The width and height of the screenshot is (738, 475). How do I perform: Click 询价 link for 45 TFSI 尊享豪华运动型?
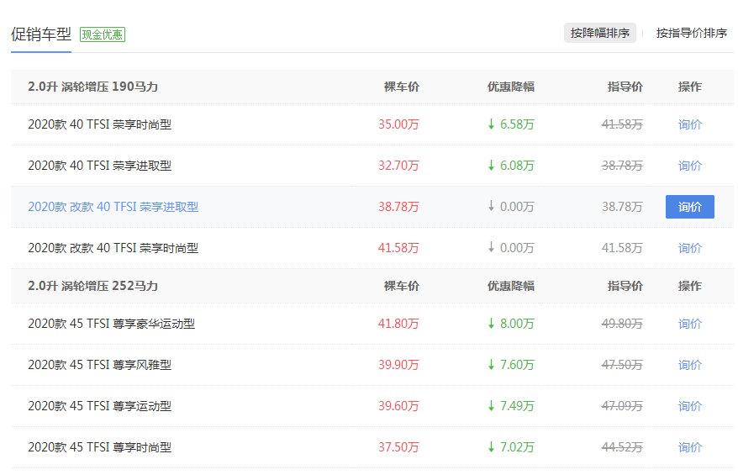pyautogui.click(x=689, y=324)
